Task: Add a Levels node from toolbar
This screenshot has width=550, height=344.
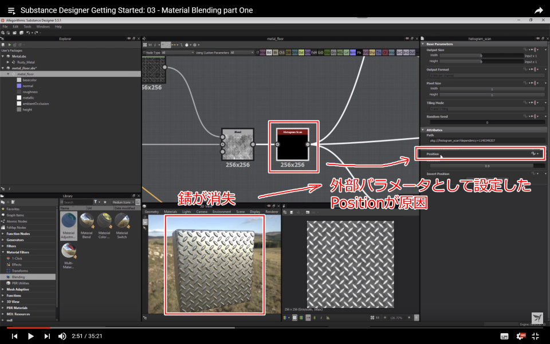Action: click(346, 53)
